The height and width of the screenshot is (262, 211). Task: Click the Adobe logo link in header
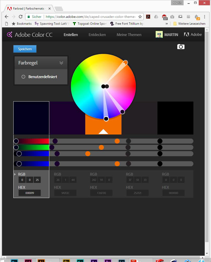[x=193, y=35]
